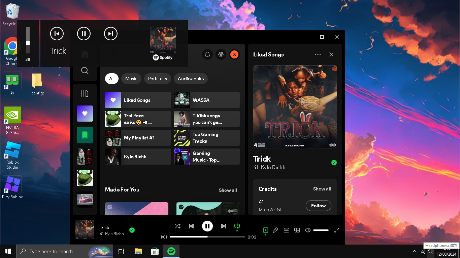
Task: Pause the song in Spotify player
Action: coord(207,226)
